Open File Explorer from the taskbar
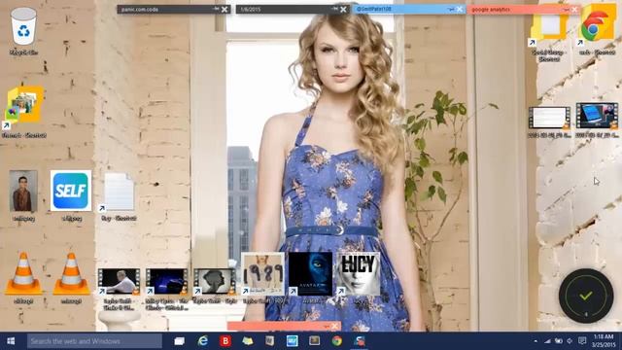Screen dimensions: 622x350 (x=248, y=341)
